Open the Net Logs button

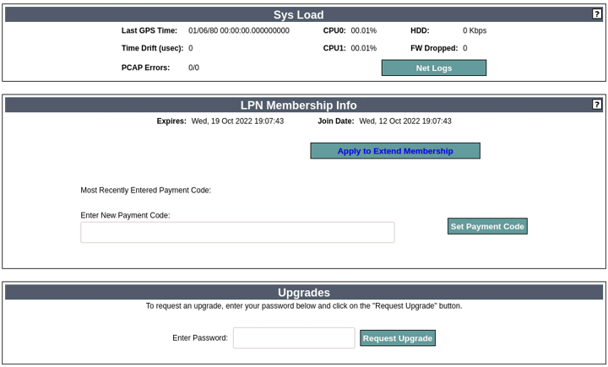(x=434, y=67)
